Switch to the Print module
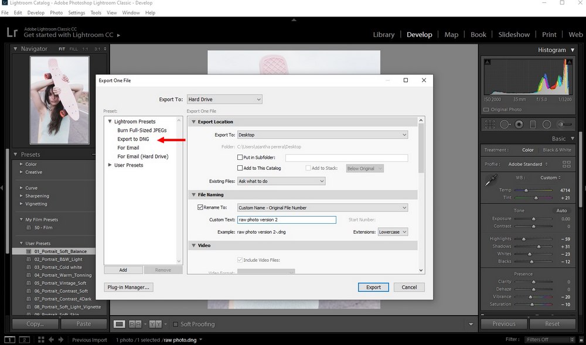The width and height of the screenshot is (586, 345). pos(549,35)
